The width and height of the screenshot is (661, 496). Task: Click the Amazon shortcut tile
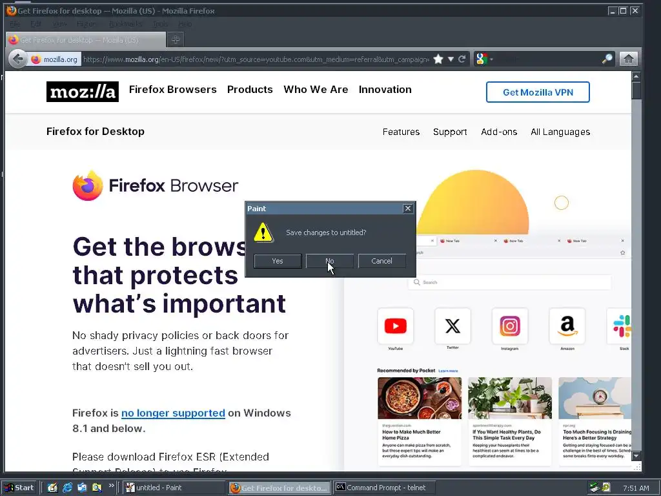tap(567, 326)
